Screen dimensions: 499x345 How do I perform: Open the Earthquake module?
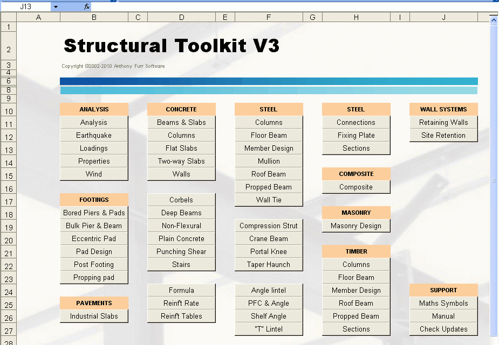[94, 136]
